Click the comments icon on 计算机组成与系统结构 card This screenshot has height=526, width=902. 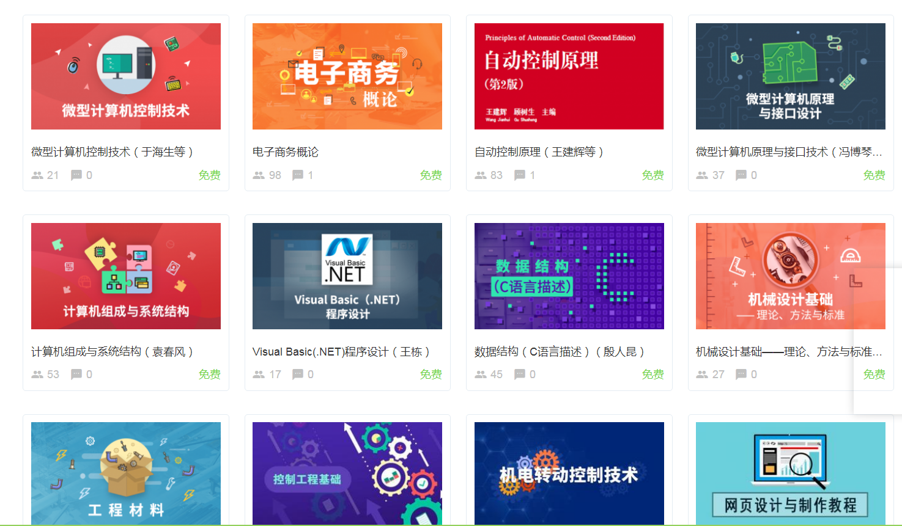coord(76,374)
